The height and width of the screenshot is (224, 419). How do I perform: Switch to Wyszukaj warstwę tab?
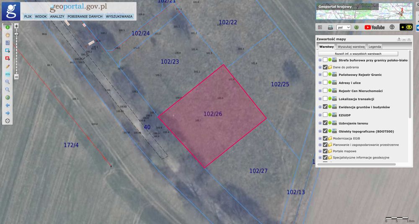[x=351, y=46]
